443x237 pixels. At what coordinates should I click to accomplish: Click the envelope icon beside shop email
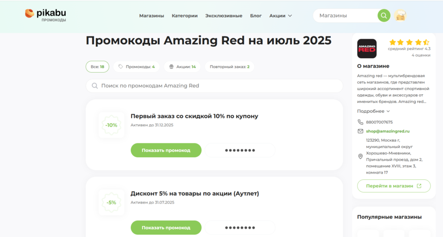click(x=360, y=131)
